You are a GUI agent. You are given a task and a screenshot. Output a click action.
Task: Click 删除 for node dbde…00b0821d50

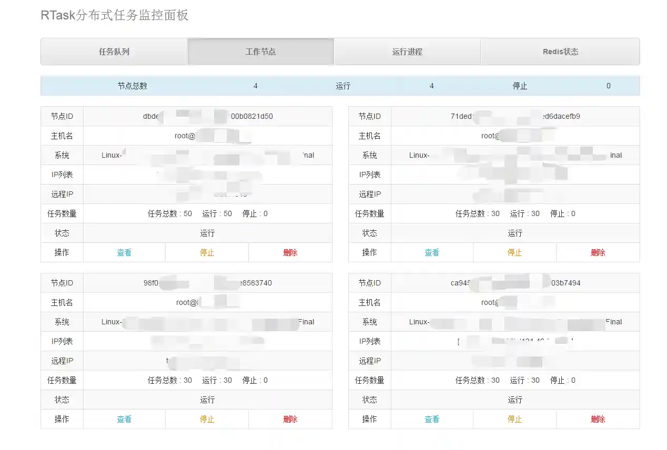(x=290, y=252)
